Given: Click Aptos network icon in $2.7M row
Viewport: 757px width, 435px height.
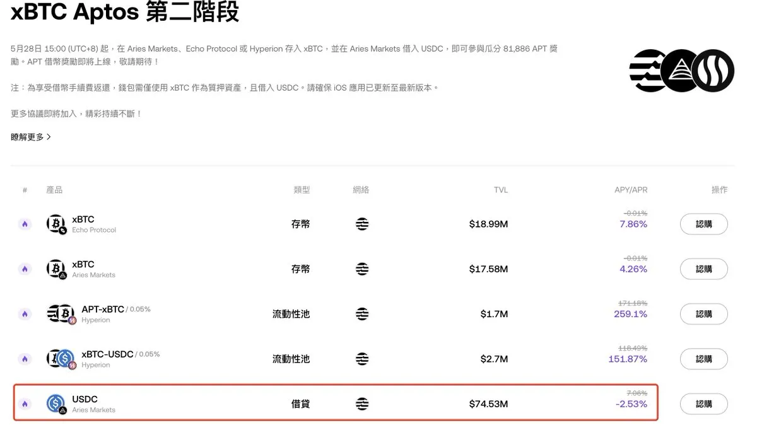Looking at the screenshot, I should coord(362,359).
